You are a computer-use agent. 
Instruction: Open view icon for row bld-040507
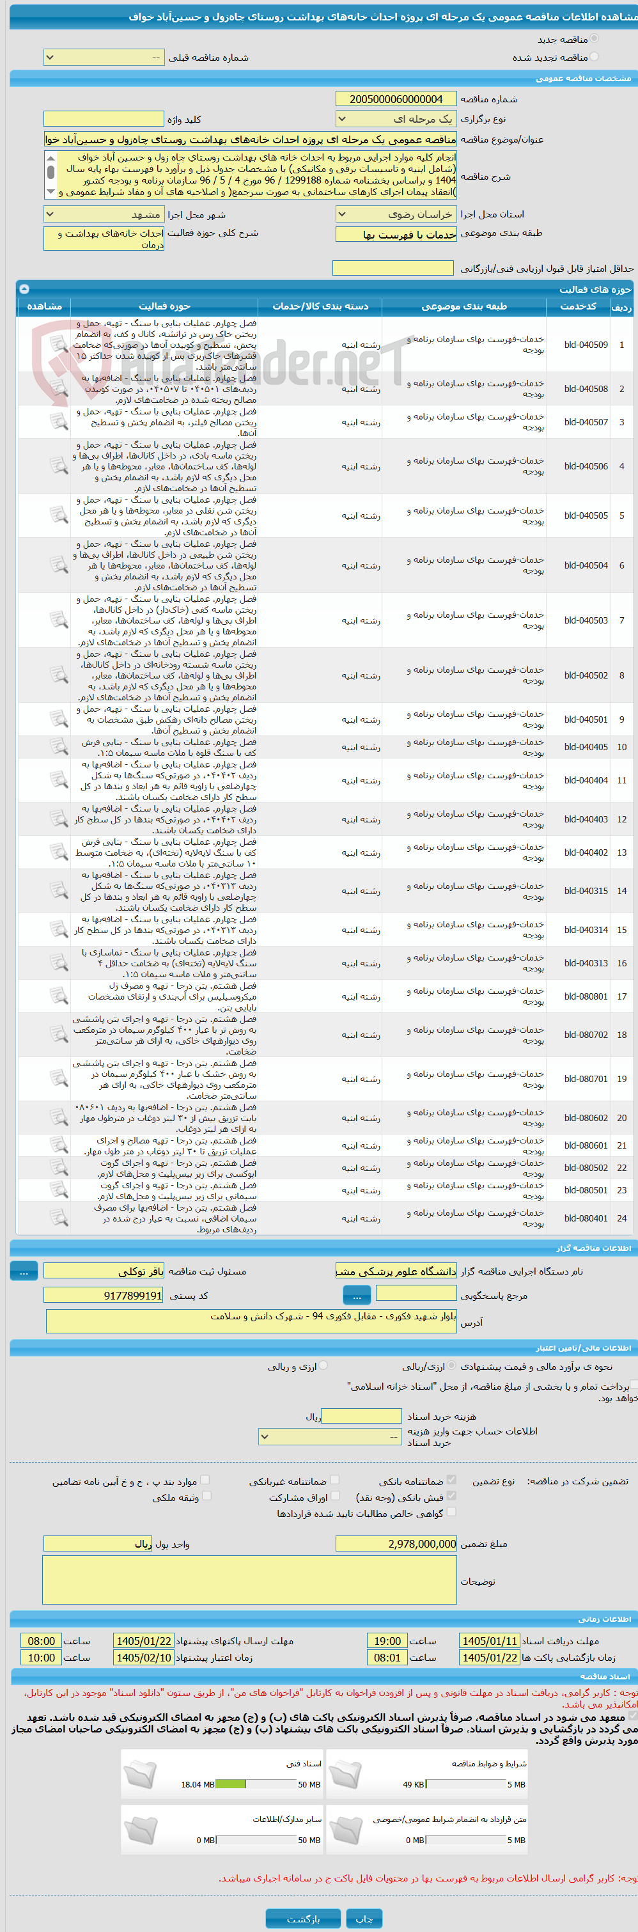[x=58, y=421]
